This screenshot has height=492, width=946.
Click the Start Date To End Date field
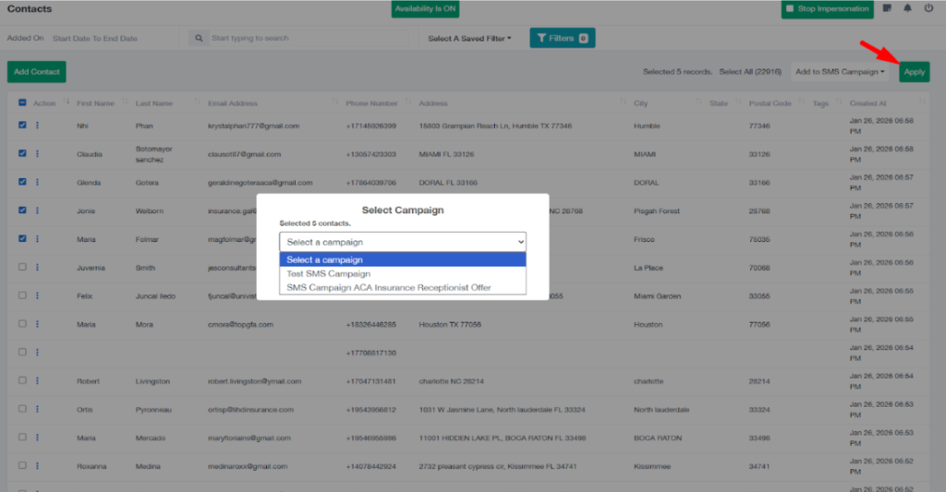click(95, 39)
